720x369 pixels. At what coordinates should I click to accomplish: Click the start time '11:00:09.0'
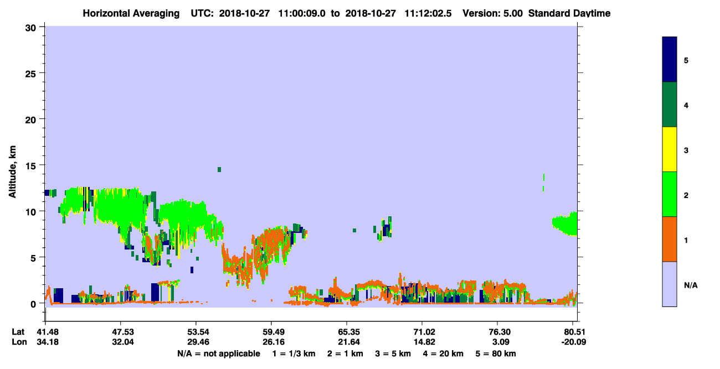tap(303, 13)
